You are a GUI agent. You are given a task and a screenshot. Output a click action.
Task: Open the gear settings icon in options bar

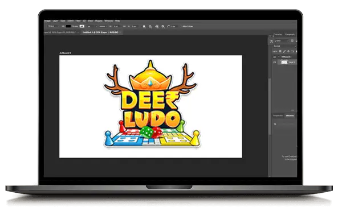point(162,26)
